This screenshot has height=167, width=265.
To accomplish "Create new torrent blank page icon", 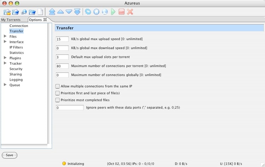I will [x=40, y=12].
